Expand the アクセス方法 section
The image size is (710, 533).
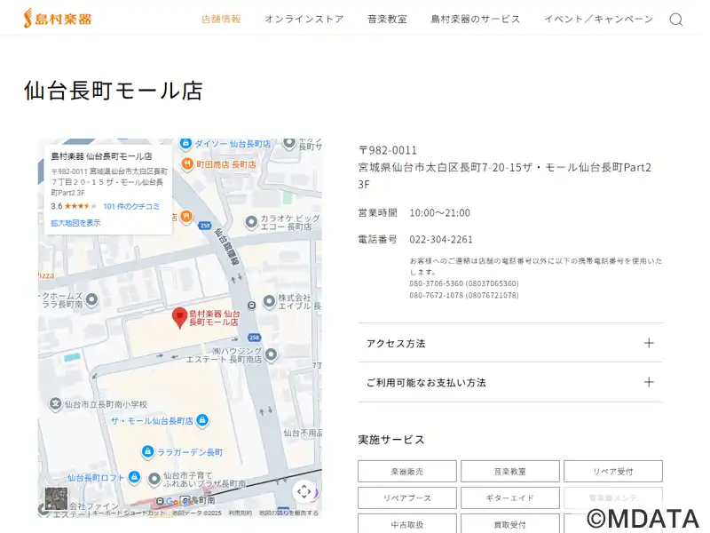tap(510, 343)
